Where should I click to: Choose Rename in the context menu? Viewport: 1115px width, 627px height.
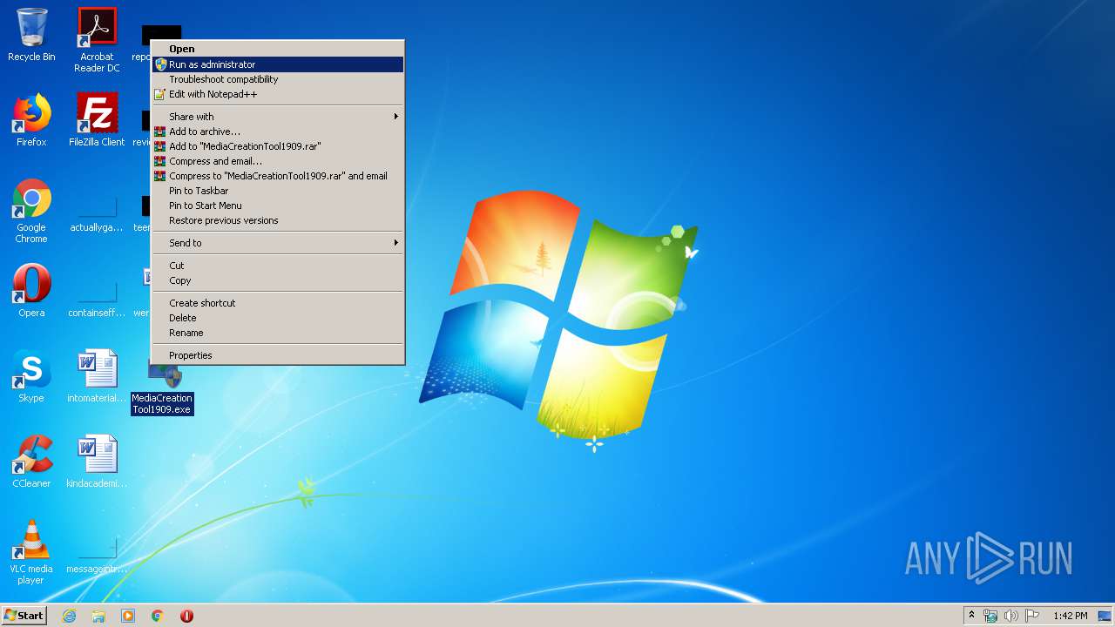277,333
